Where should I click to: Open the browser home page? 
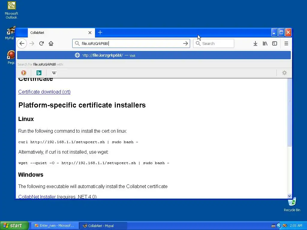[51, 43]
